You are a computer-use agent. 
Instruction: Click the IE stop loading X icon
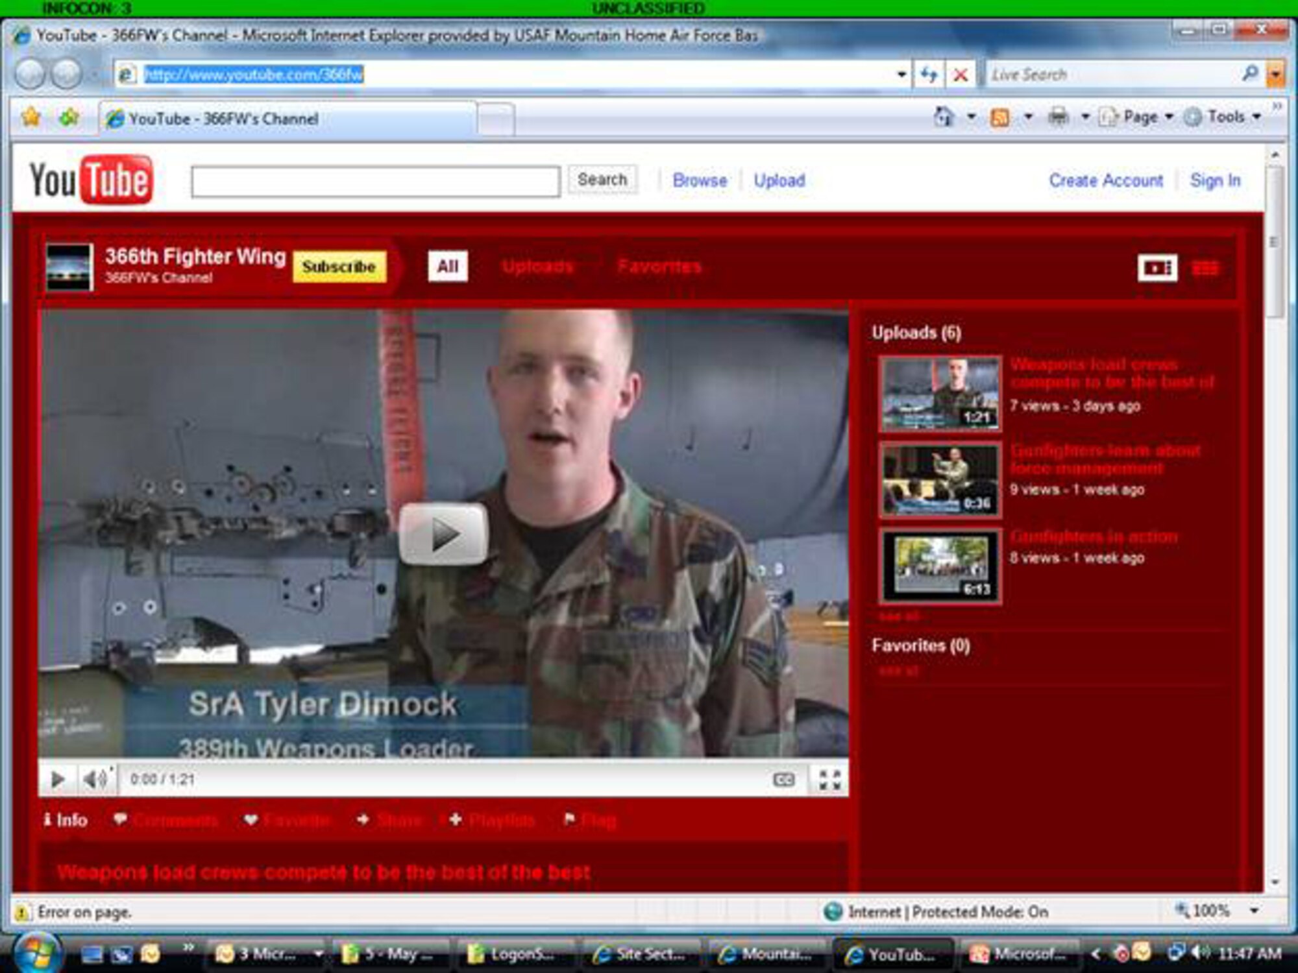point(961,75)
